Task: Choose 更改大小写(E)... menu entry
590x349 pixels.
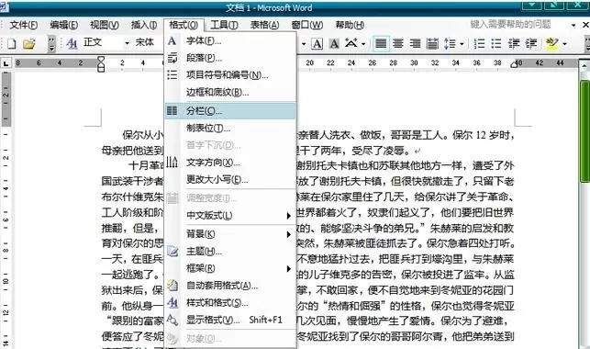Action: [x=230, y=180]
